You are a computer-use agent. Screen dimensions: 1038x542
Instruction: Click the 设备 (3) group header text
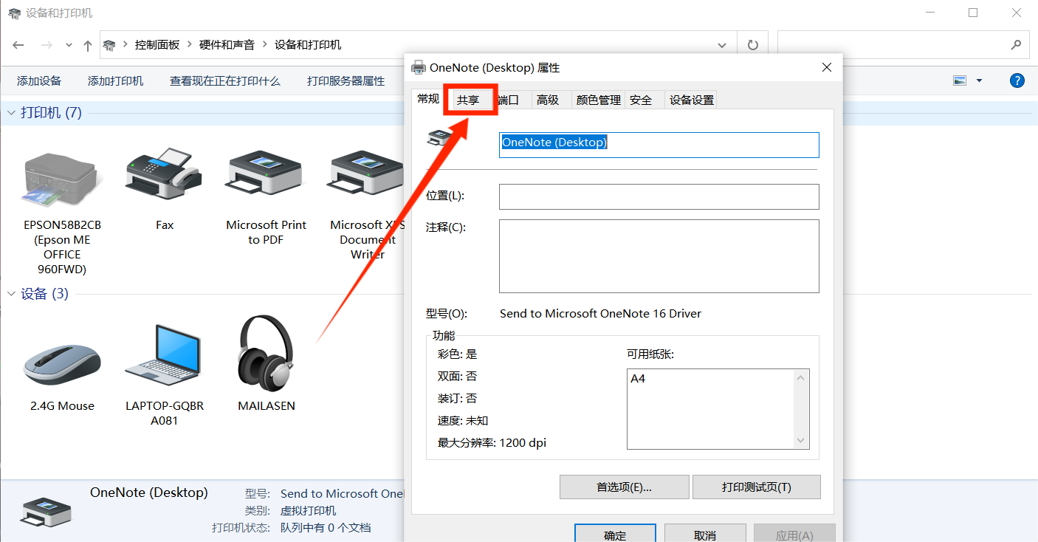point(44,294)
